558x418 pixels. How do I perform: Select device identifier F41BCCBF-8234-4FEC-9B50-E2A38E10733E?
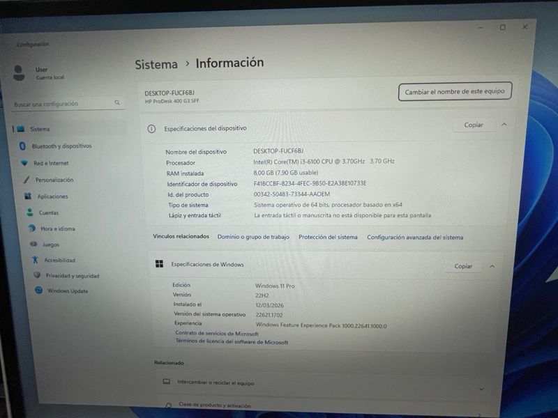click(310, 183)
